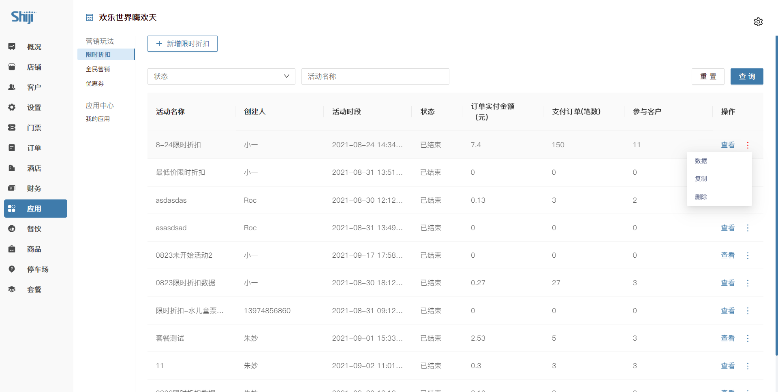Click the 酒店 hotel sidebar icon
Image resolution: width=778 pixels, height=392 pixels.
[x=12, y=168]
